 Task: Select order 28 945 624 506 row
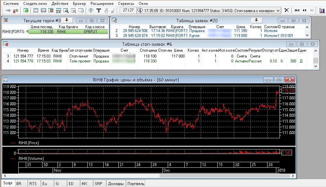tap(208, 31)
